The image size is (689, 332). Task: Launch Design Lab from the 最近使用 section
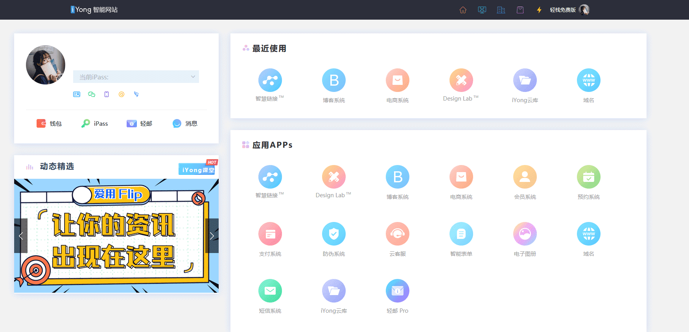point(461,81)
